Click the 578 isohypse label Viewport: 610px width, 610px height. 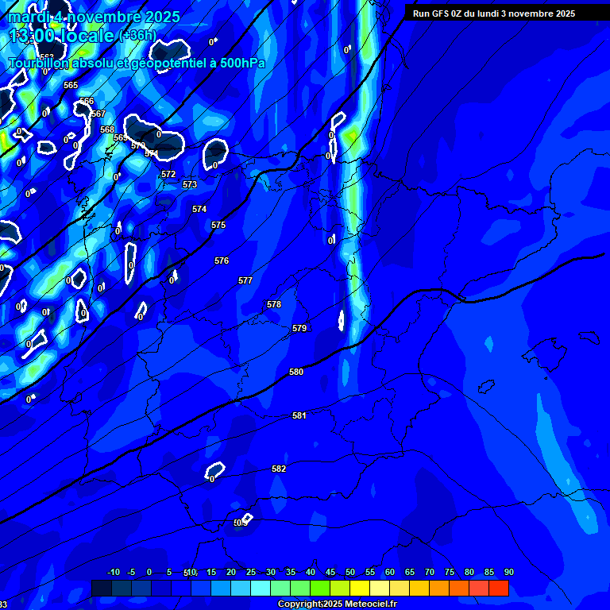[274, 304]
